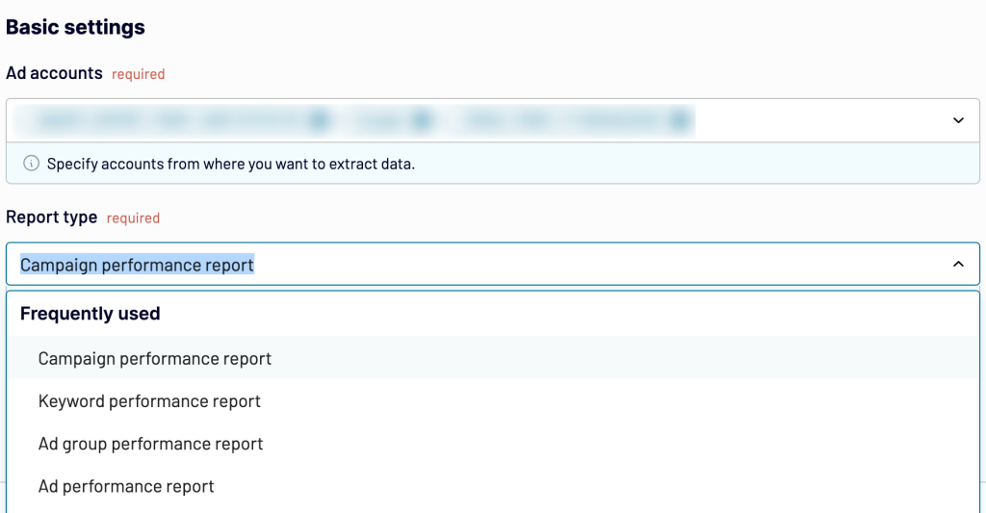
Task: Collapse the Report type dropdown chevron
Action: 958,264
